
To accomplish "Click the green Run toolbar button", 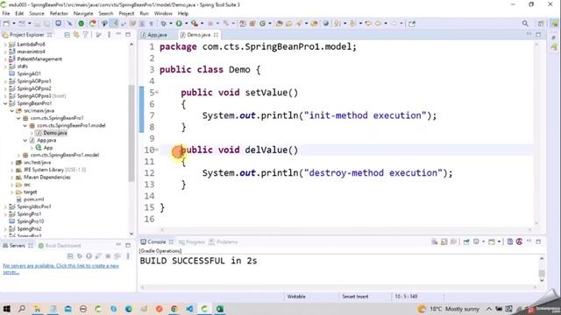I will click(x=179, y=24).
